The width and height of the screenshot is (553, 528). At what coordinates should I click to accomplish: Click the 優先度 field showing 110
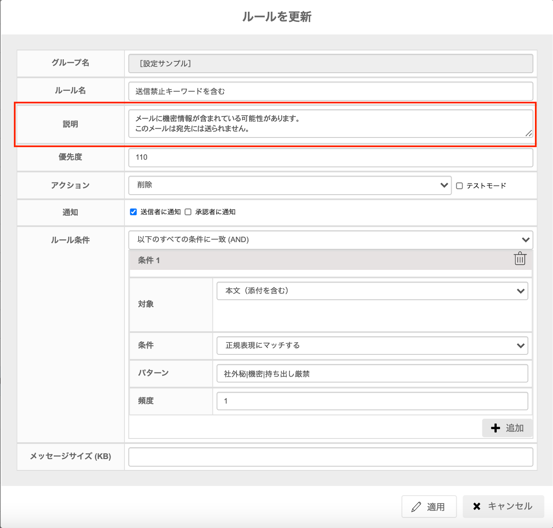point(331,158)
